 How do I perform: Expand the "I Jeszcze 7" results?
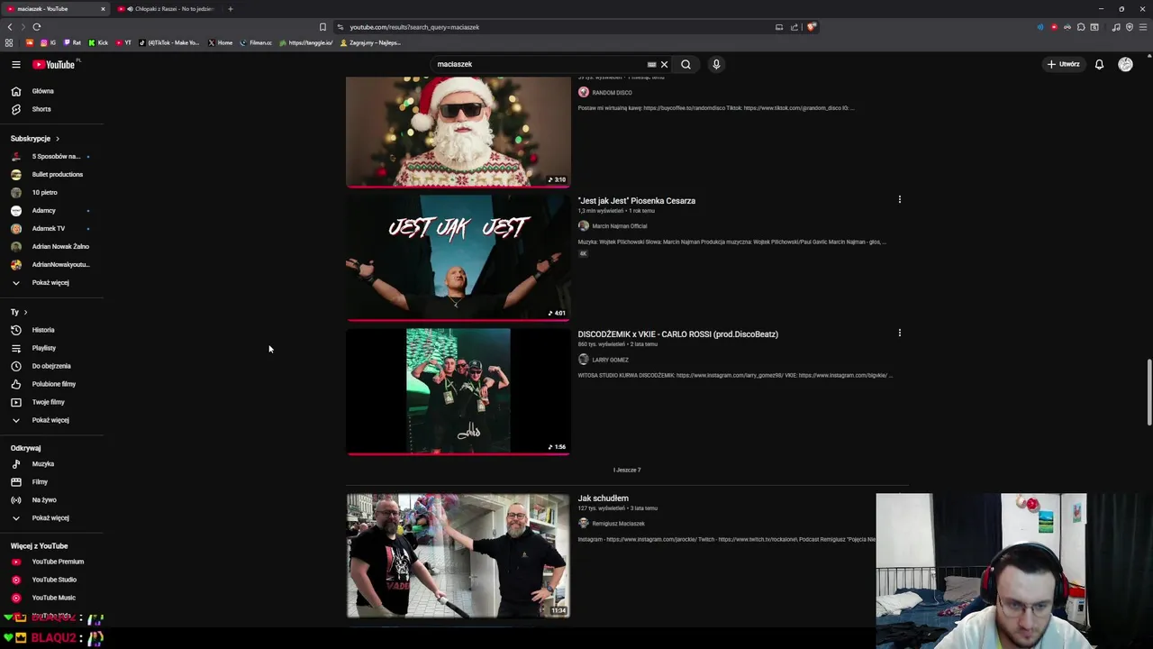point(627,470)
